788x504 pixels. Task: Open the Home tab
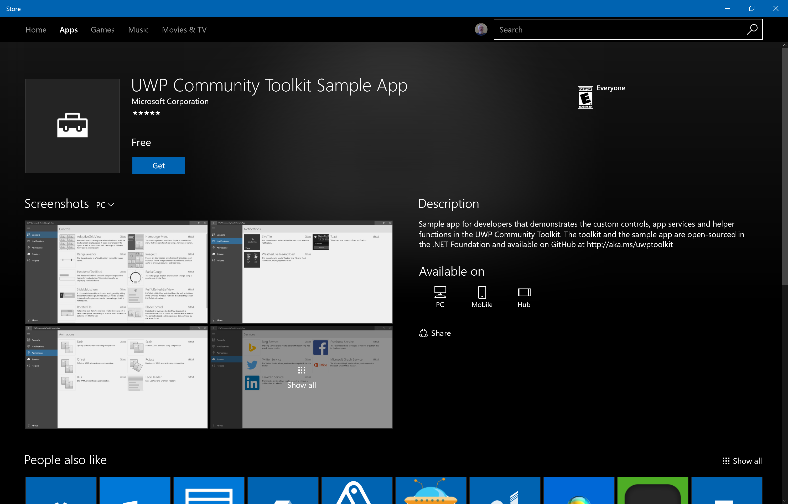pyautogui.click(x=36, y=30)
